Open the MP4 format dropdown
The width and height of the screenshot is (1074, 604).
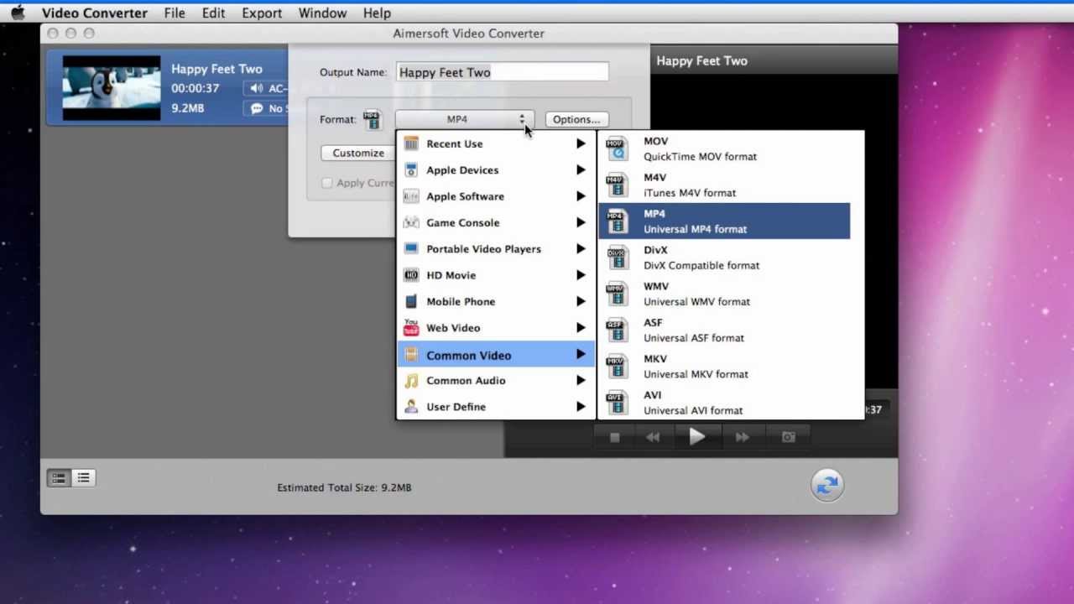click(x=464, y=119)
